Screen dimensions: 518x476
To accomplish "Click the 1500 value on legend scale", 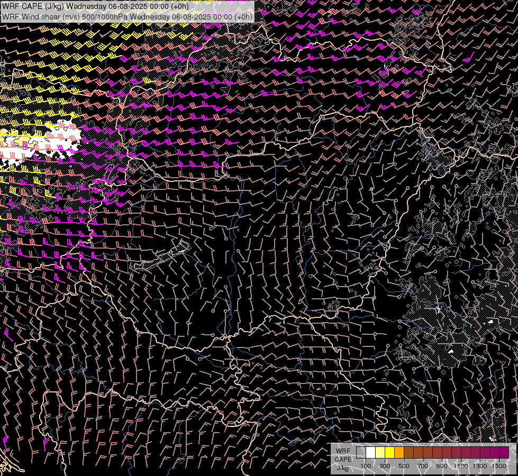I will point(499,466).
